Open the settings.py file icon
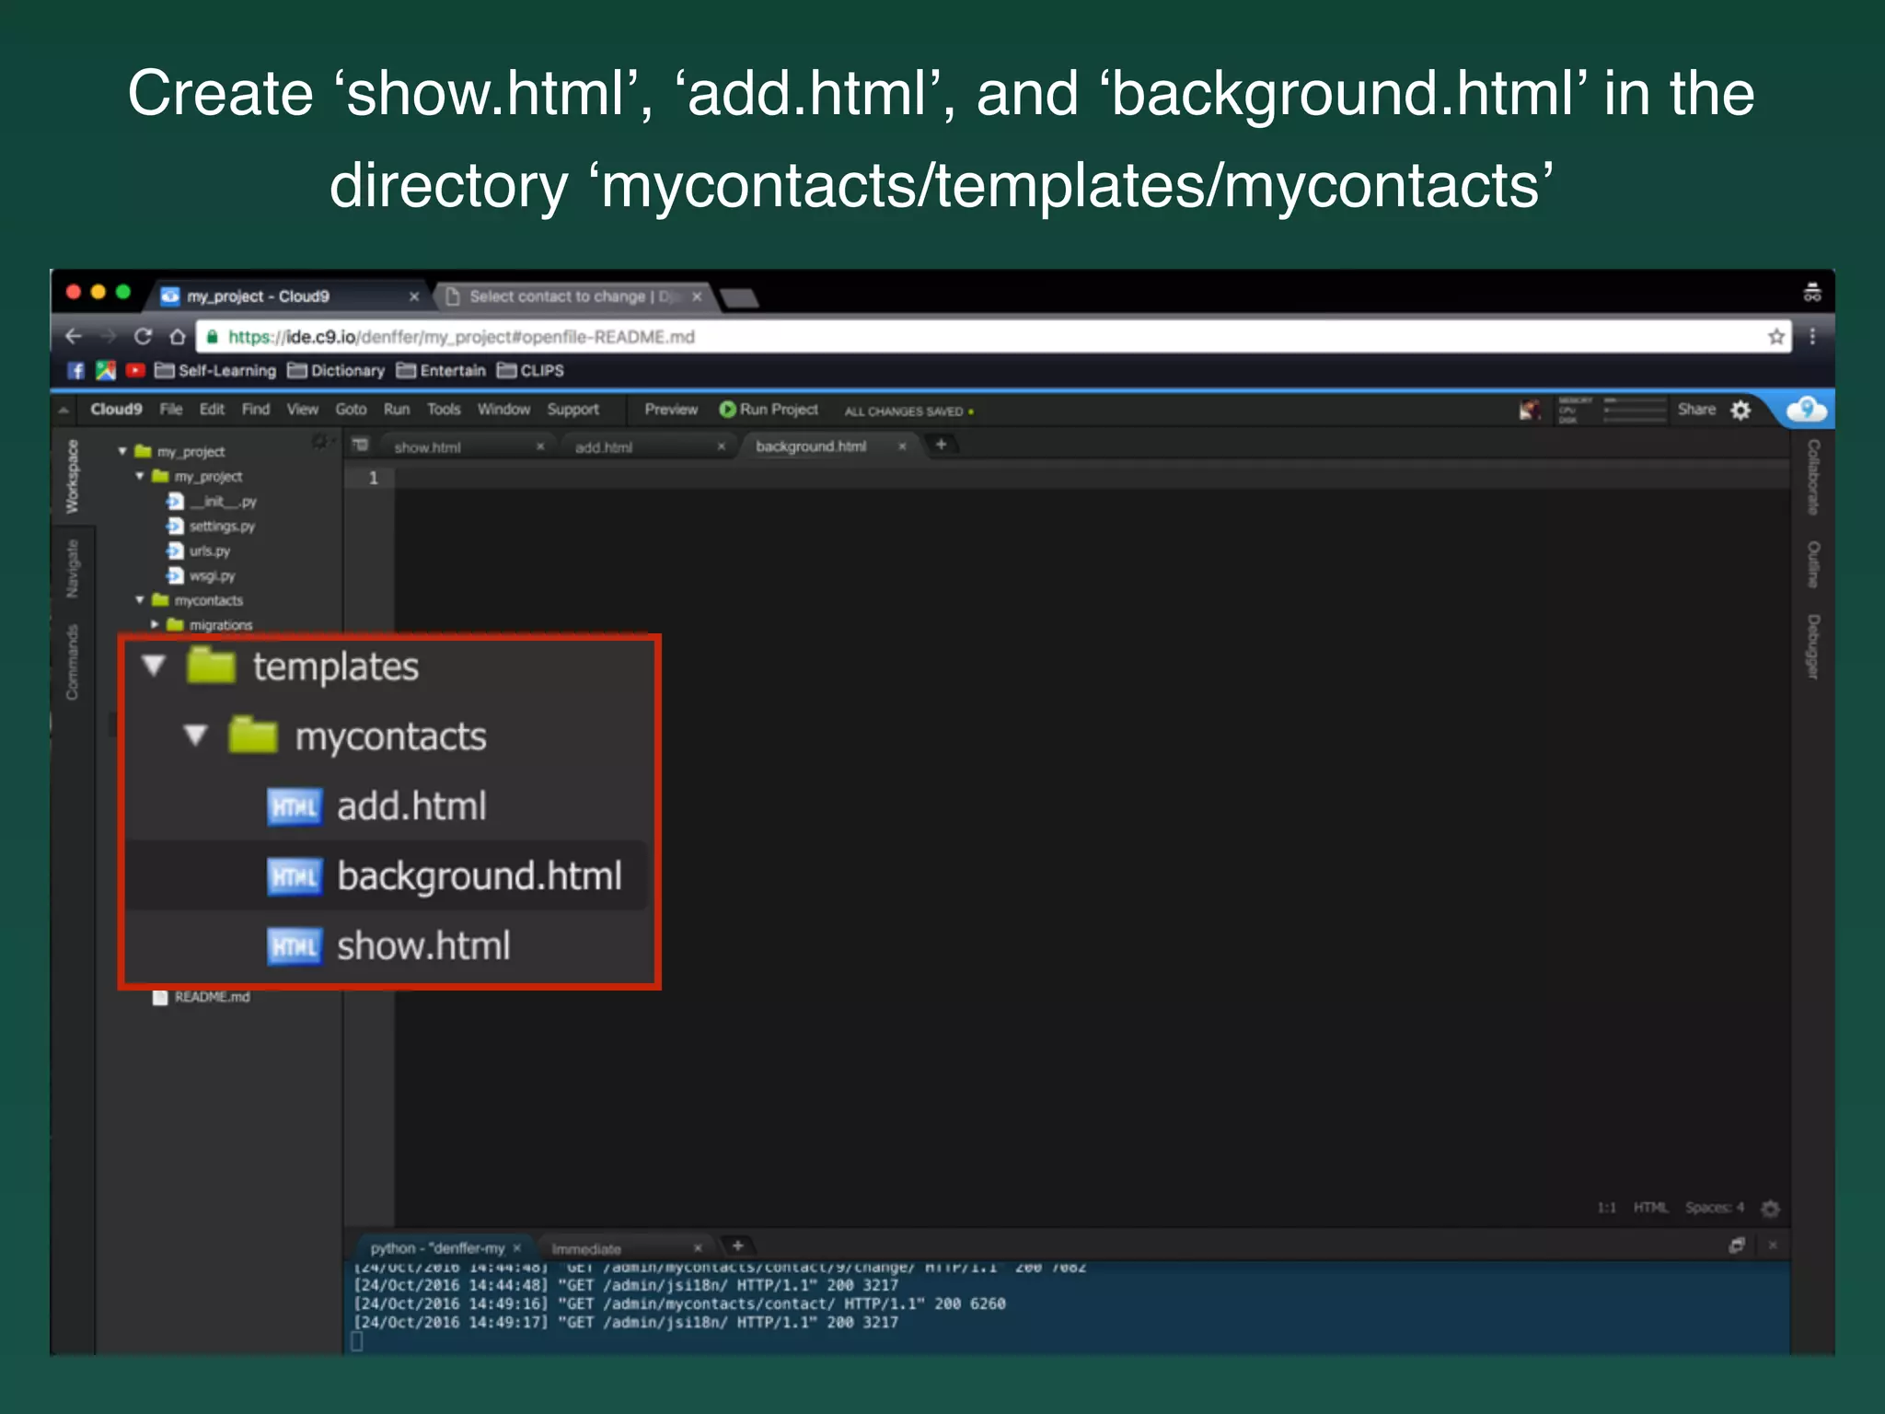 coord(175,526)
